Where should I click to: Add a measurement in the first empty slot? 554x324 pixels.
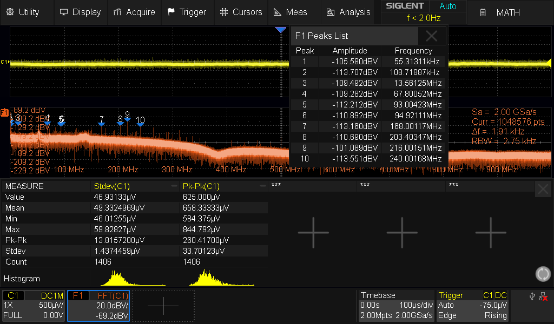click(313, 233)
